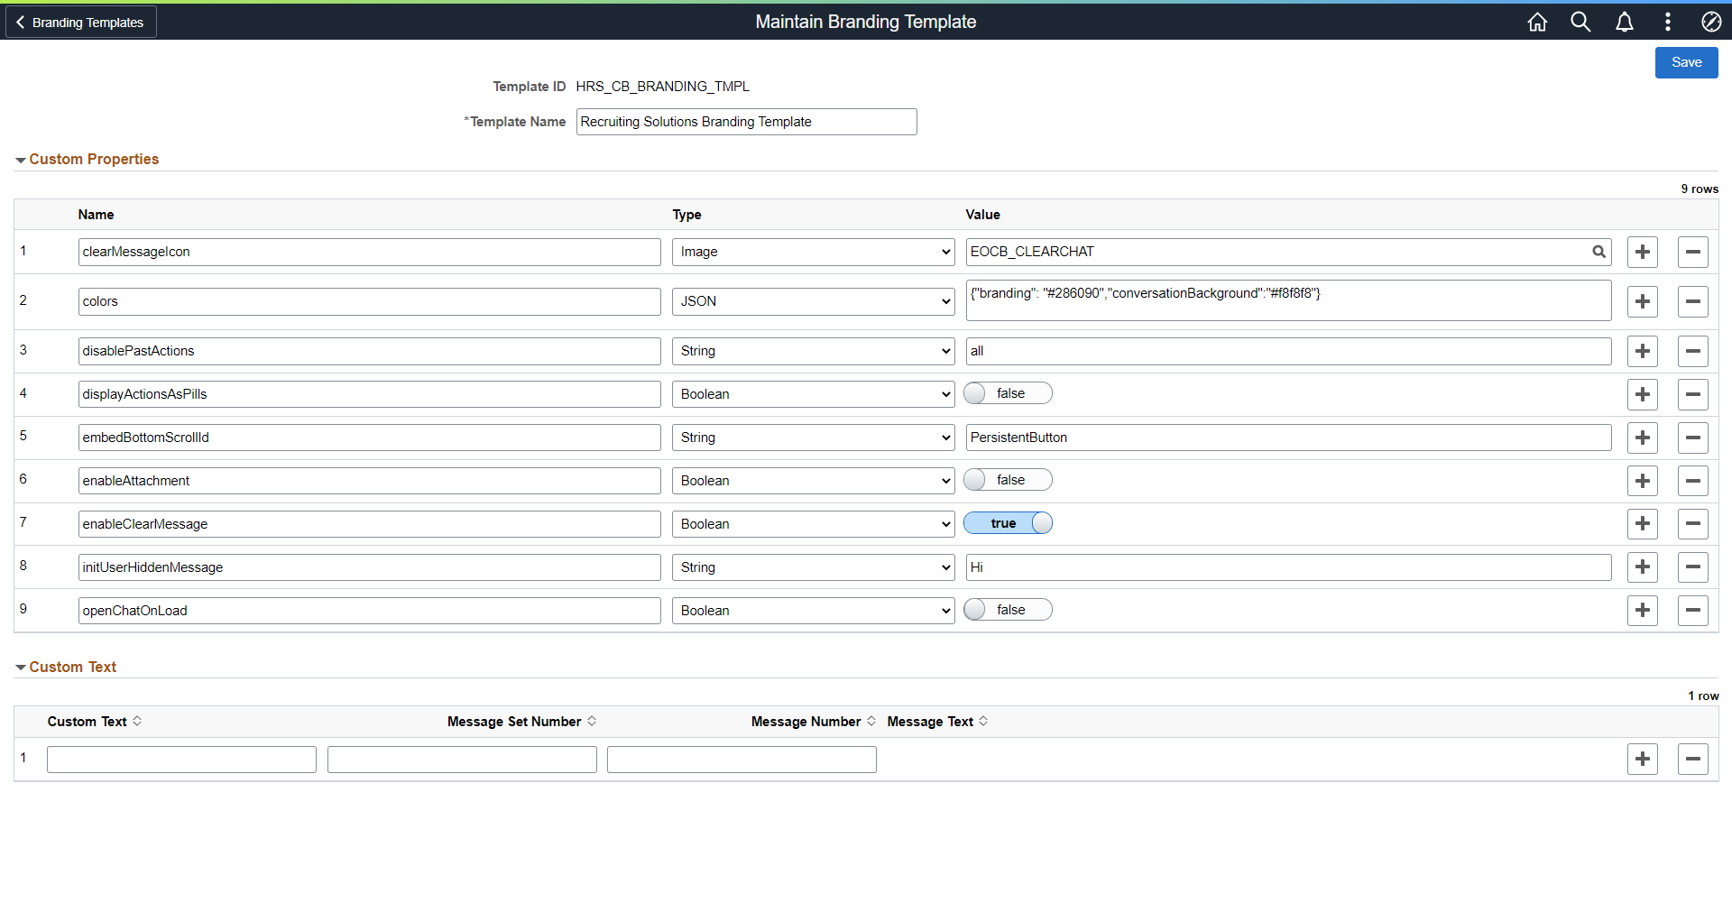The image size is (1732, 903).
Task: Open the Notifications bell icon
Action: (1624, 22)
